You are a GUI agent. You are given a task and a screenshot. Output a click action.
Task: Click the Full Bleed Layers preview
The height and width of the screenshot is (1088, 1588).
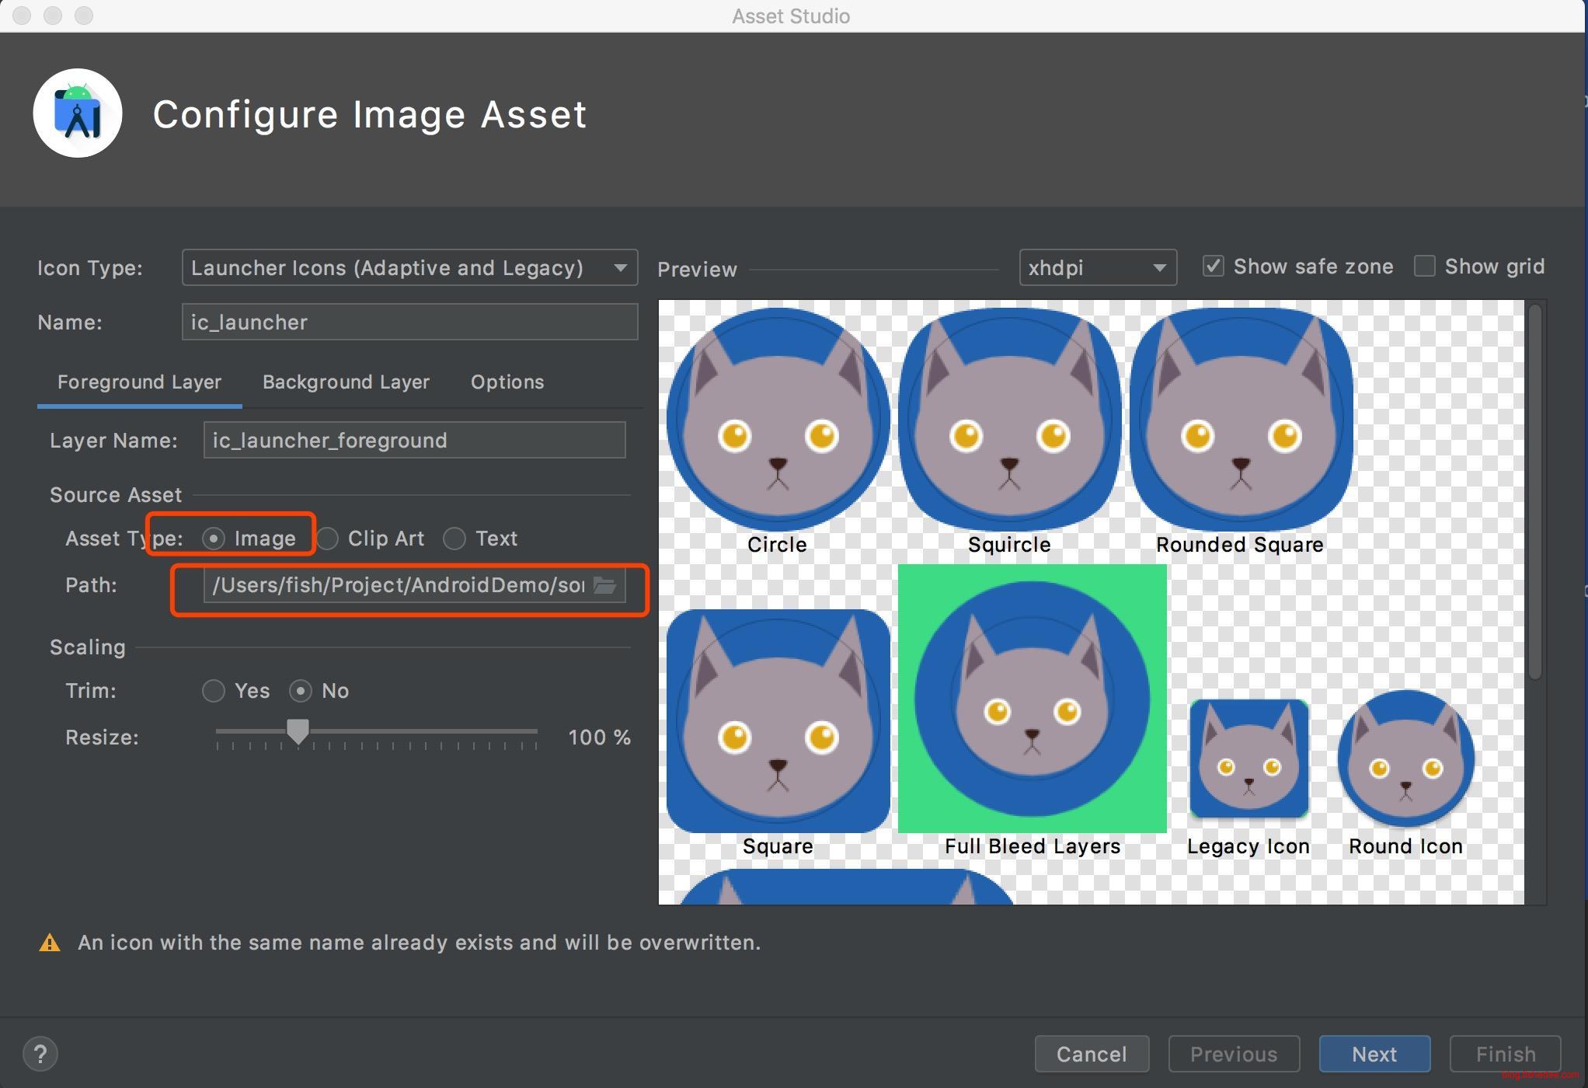tap(1032, 699)
